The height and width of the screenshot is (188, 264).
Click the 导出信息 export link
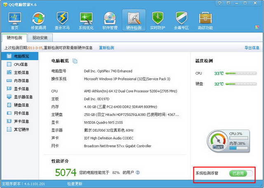pos(252,48)
